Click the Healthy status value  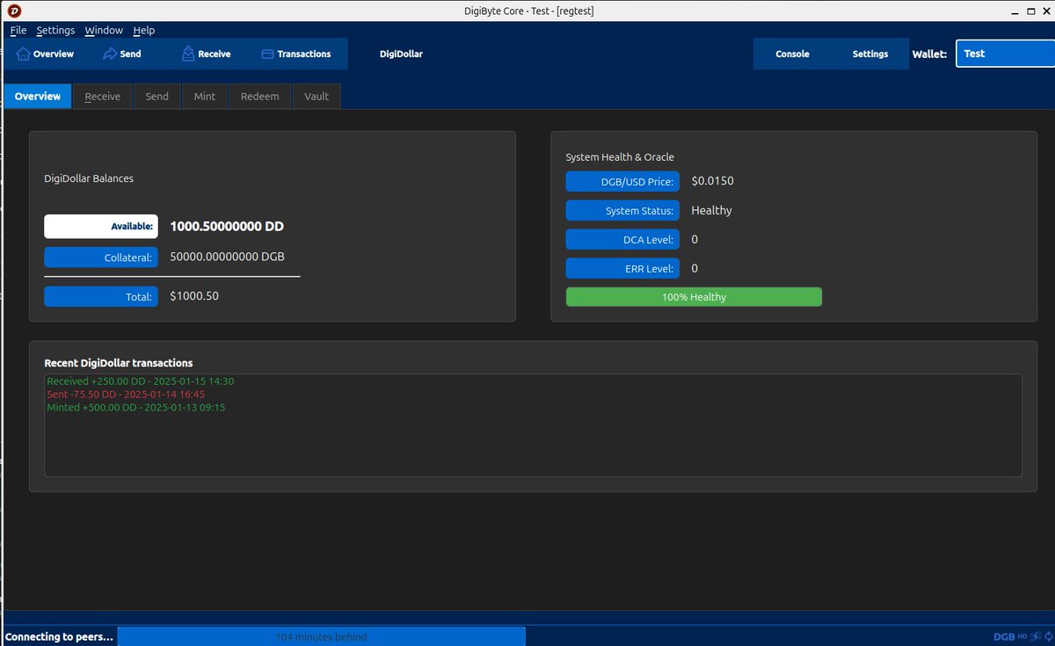(711, 210)
